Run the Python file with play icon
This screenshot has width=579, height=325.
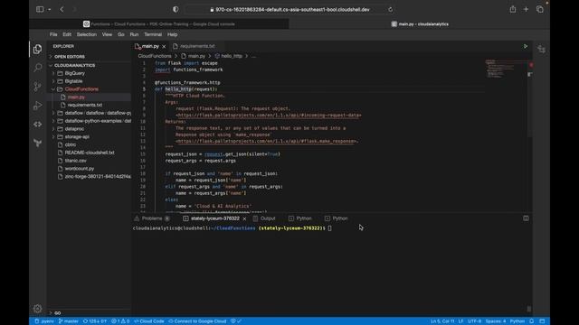coord(525,46)
